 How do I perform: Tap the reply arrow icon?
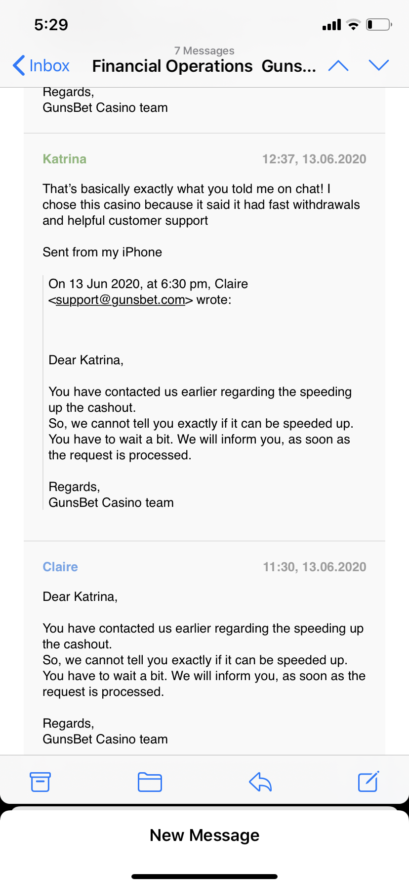(x=260, y=782)
